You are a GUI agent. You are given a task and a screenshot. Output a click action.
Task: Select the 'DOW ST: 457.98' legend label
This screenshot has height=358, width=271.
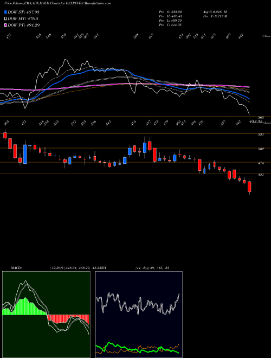[23, 12]
